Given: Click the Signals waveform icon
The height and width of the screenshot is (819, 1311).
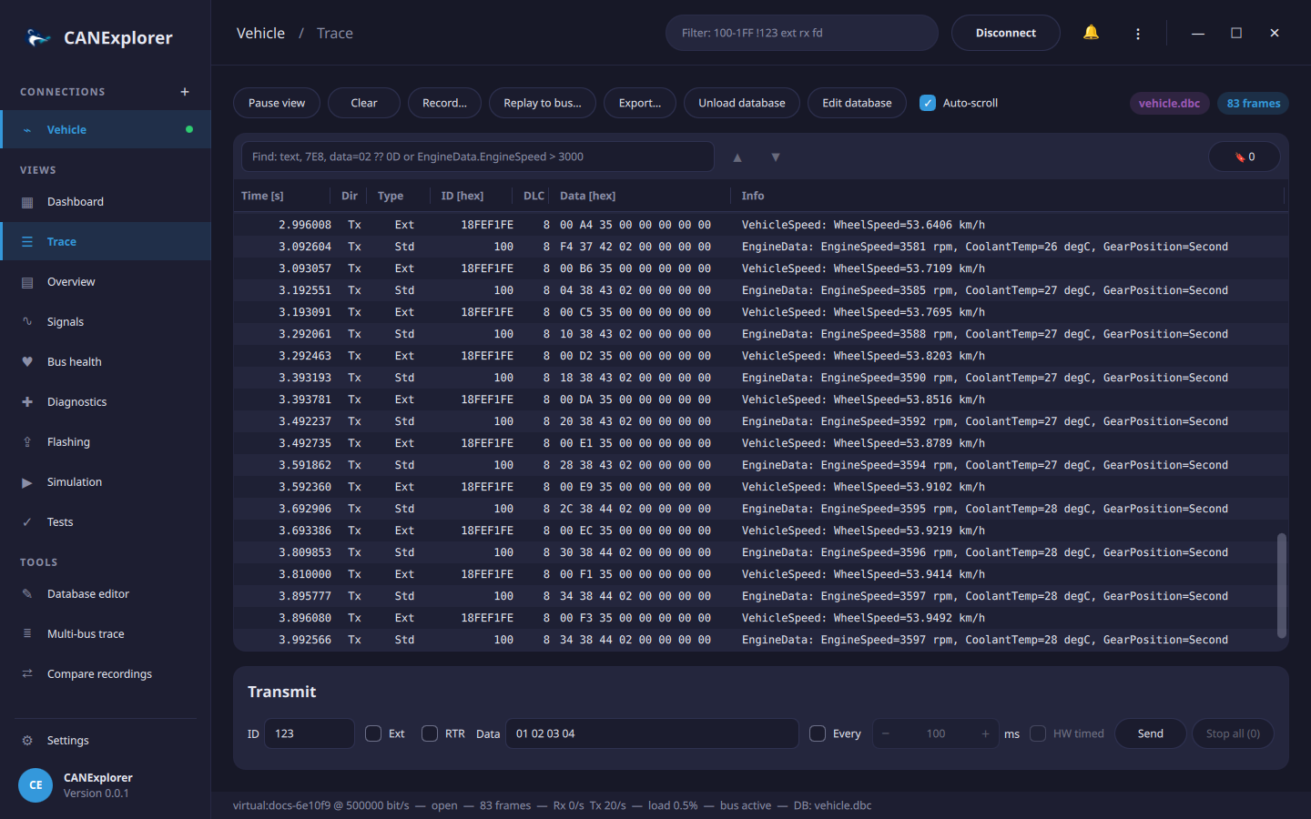Looking at the screenshot, I should click(x=27, y=322).
